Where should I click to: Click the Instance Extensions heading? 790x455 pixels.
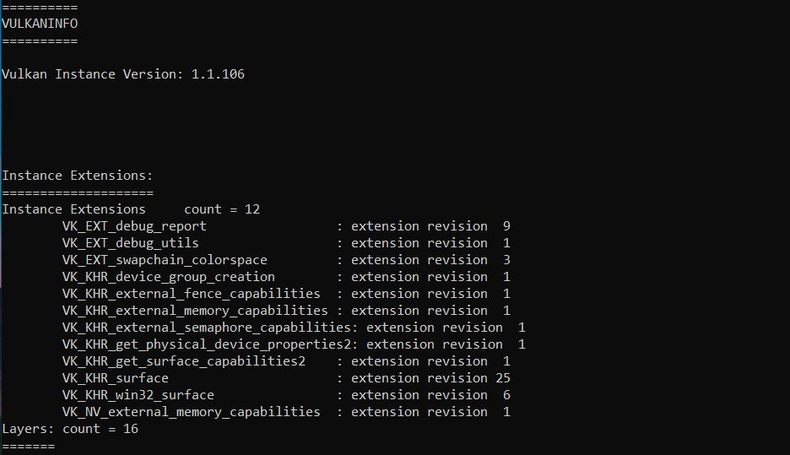coord(77,176)
